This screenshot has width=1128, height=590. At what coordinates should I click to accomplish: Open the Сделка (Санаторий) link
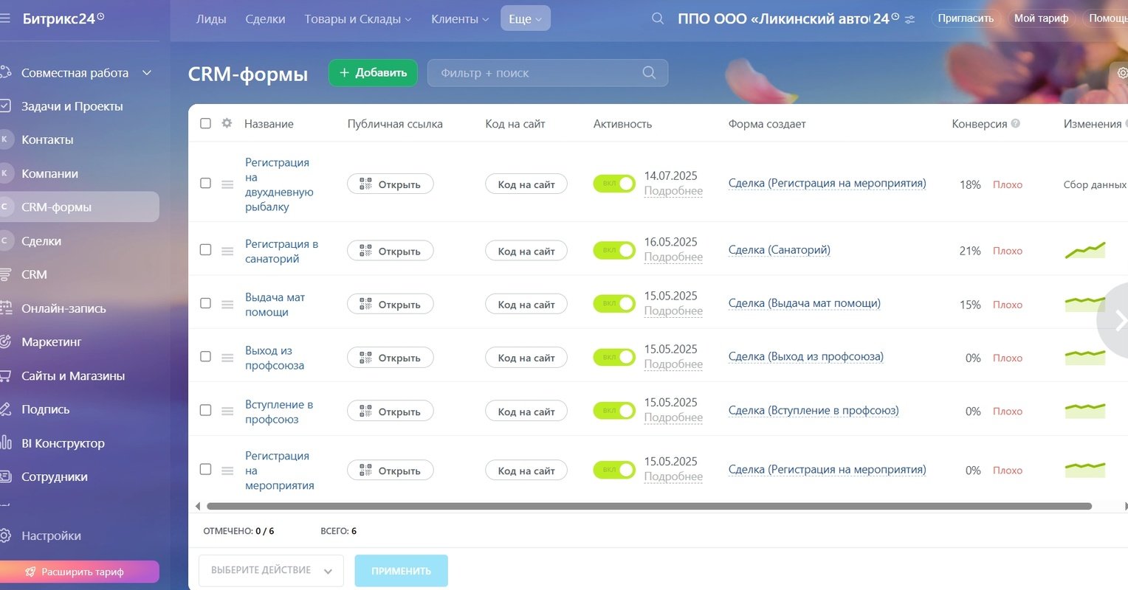point(780,250)
